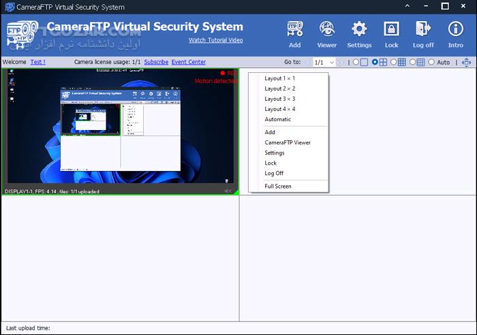Go to the previous camera page arrow
The width and height of the screenshot is (477, 335).
pyautogui.click(x=308, y=62)
